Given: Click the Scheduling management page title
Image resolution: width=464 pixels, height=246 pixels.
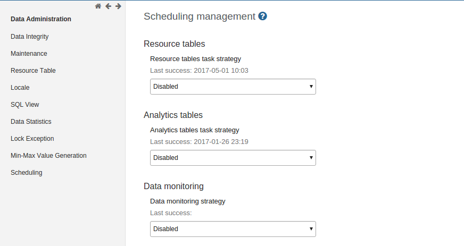Looking at the screenshot, I should [200, 16].
